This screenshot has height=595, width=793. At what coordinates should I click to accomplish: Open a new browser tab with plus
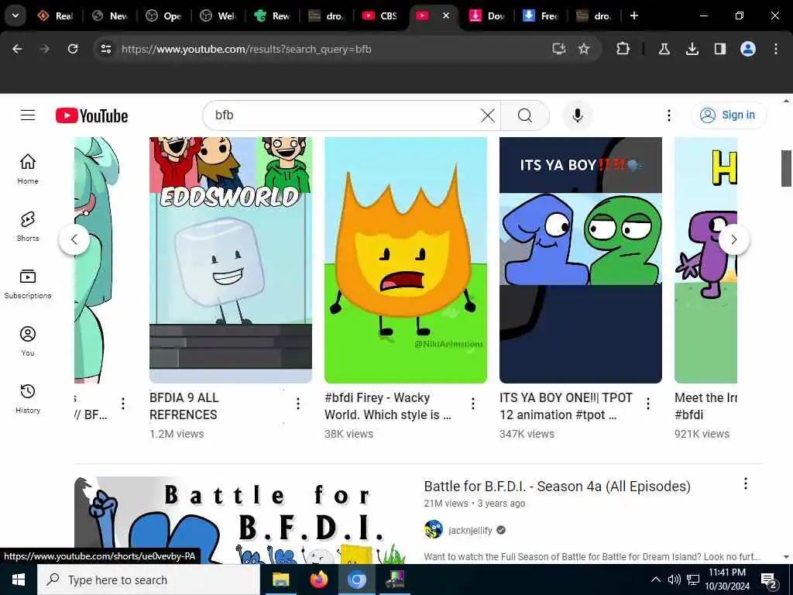pyautogui.click(x=633, y=15)
